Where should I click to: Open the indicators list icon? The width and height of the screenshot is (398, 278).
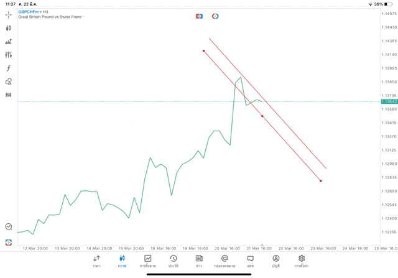pyautogui.click(x=9, y=42)
